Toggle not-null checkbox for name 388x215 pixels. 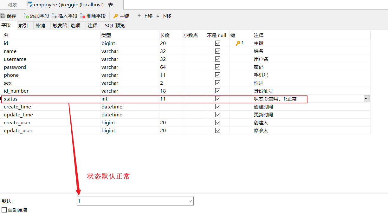[218, 51]
